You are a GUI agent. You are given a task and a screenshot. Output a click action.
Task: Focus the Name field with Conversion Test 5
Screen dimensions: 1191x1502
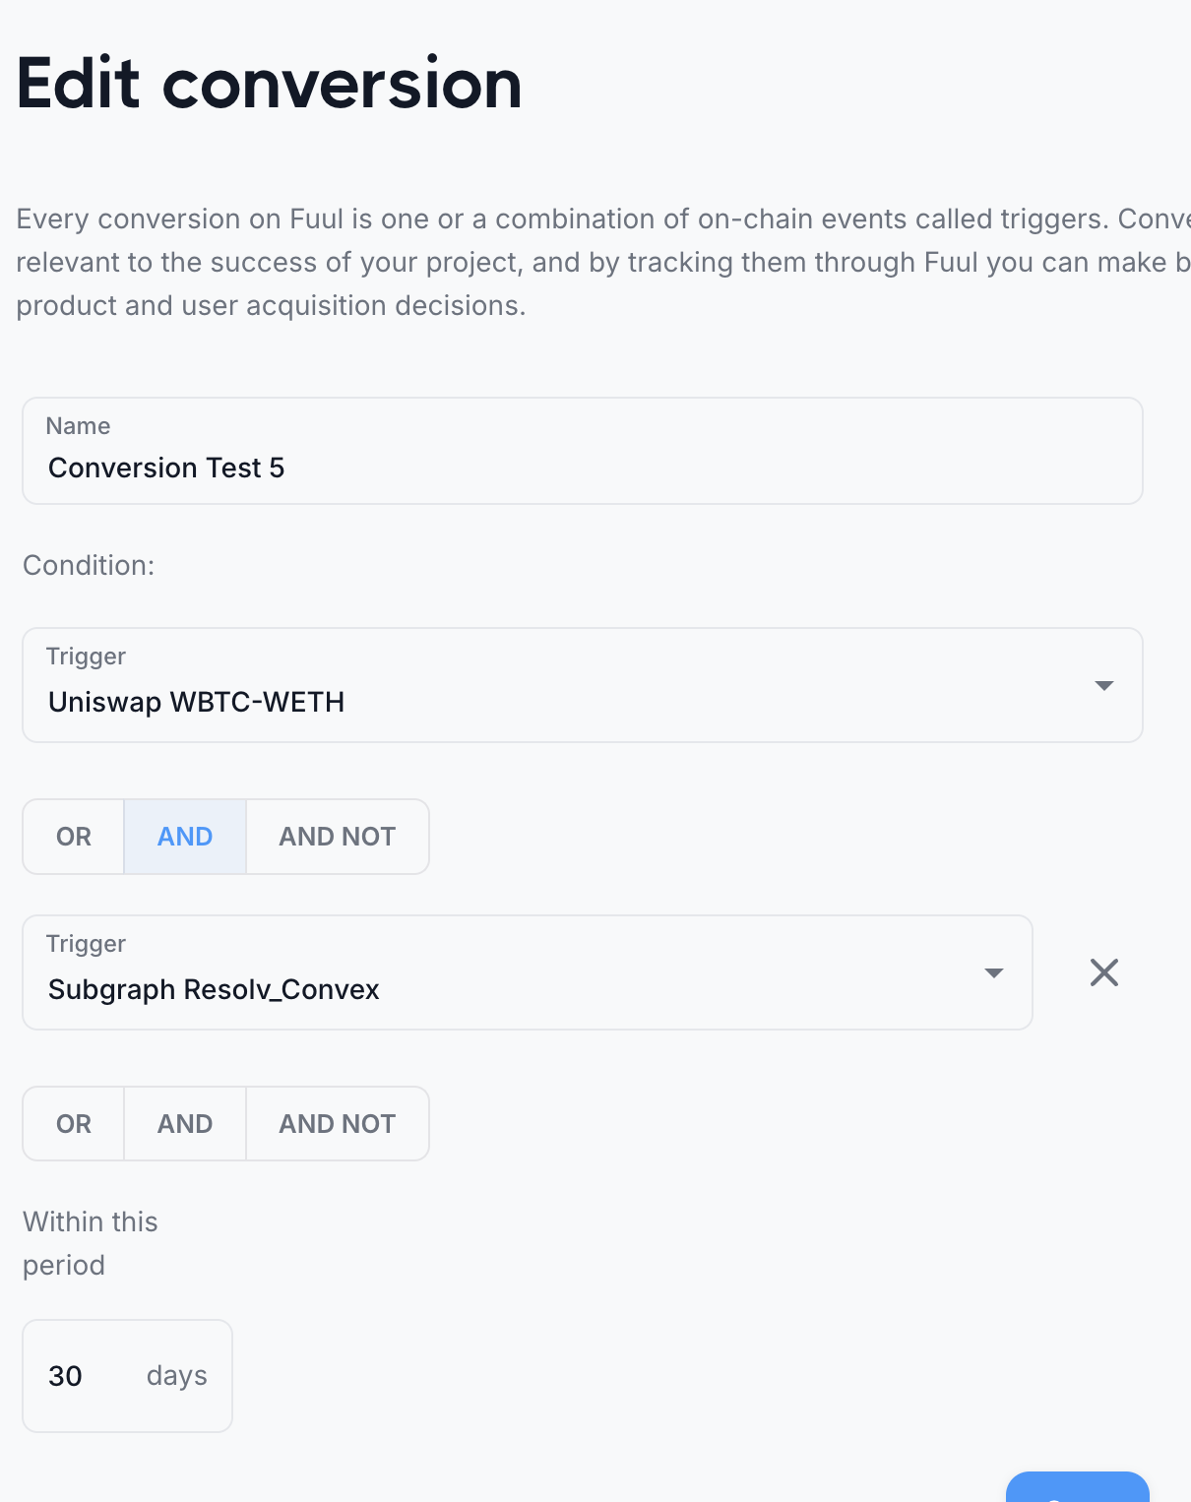coord(581,468)
